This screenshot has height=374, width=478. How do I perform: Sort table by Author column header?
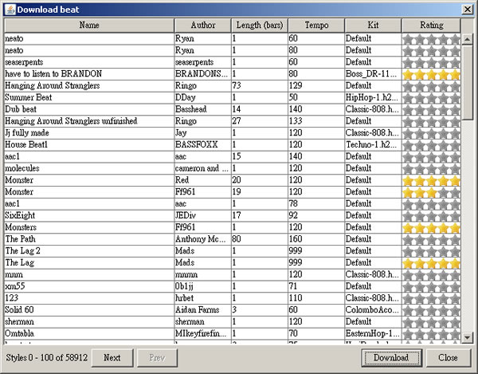[203, 26]
